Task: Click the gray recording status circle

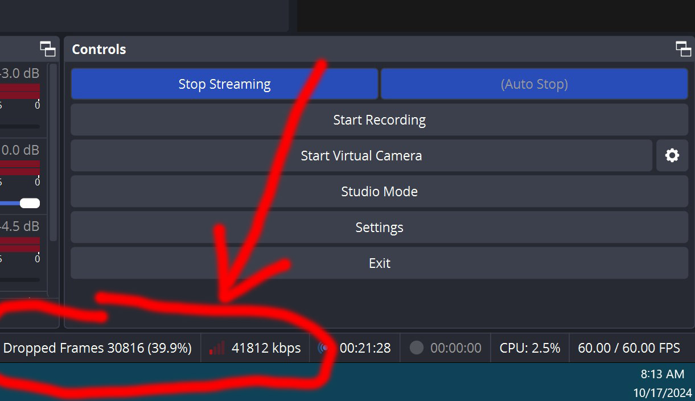Action: click(x=417, y=348)
